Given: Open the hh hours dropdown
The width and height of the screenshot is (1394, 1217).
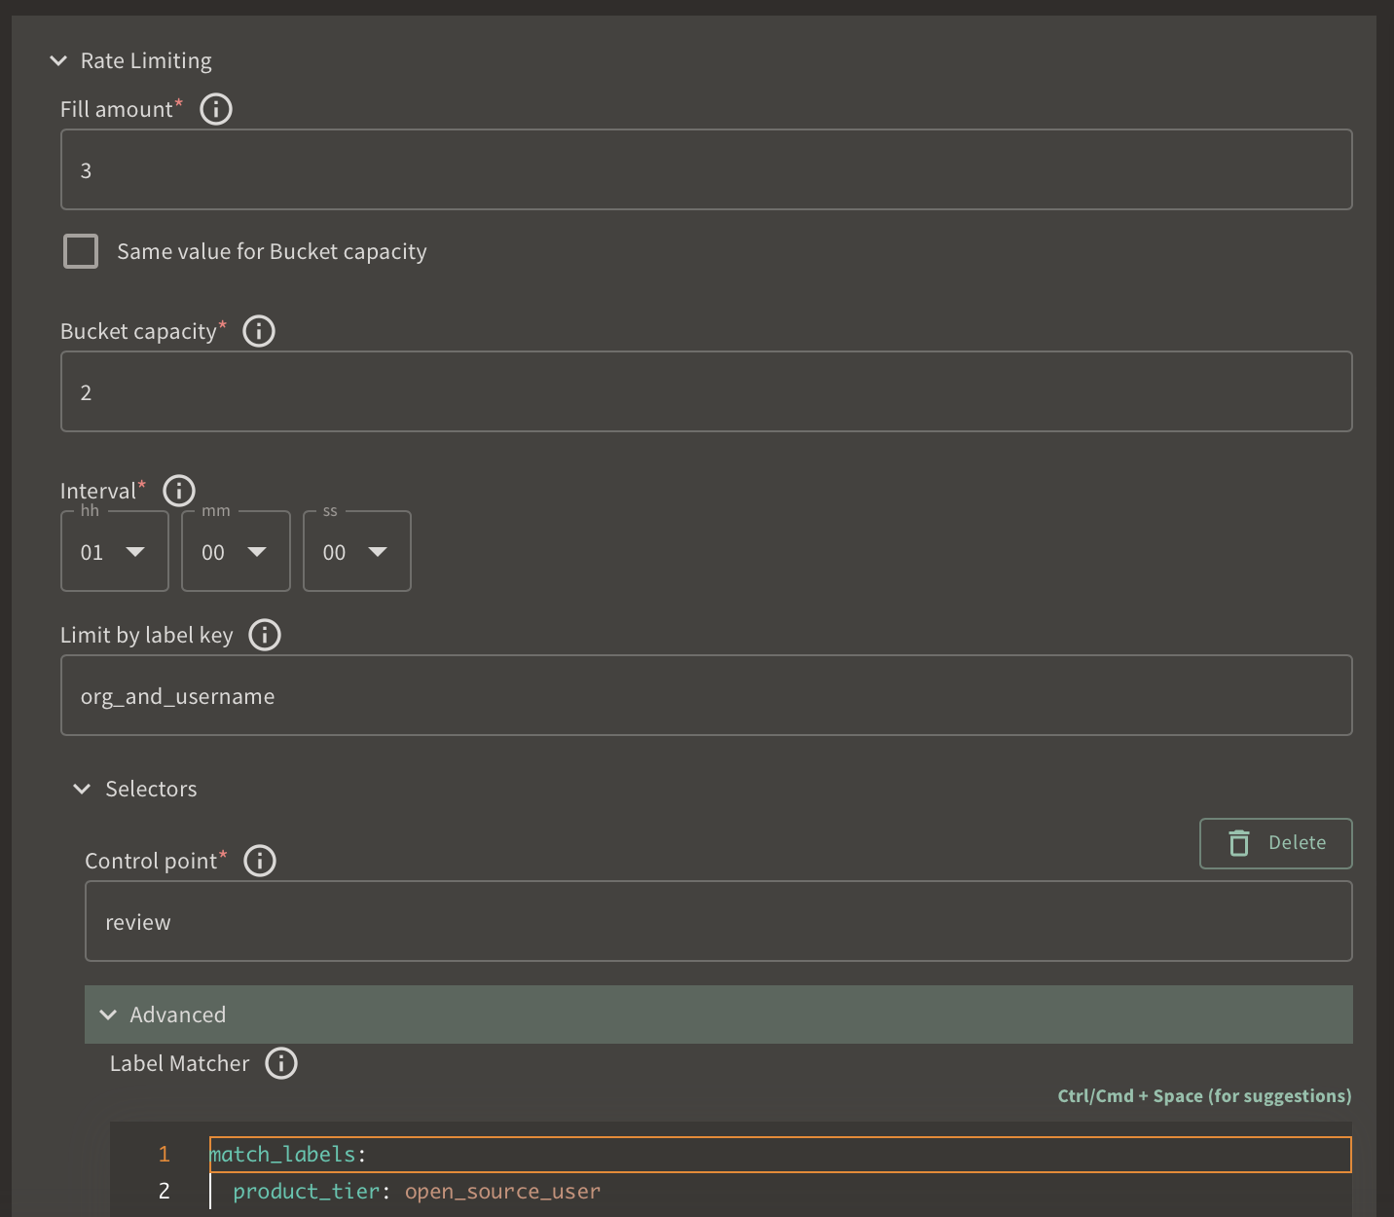Looking at the screenshot, I should 115,552.
